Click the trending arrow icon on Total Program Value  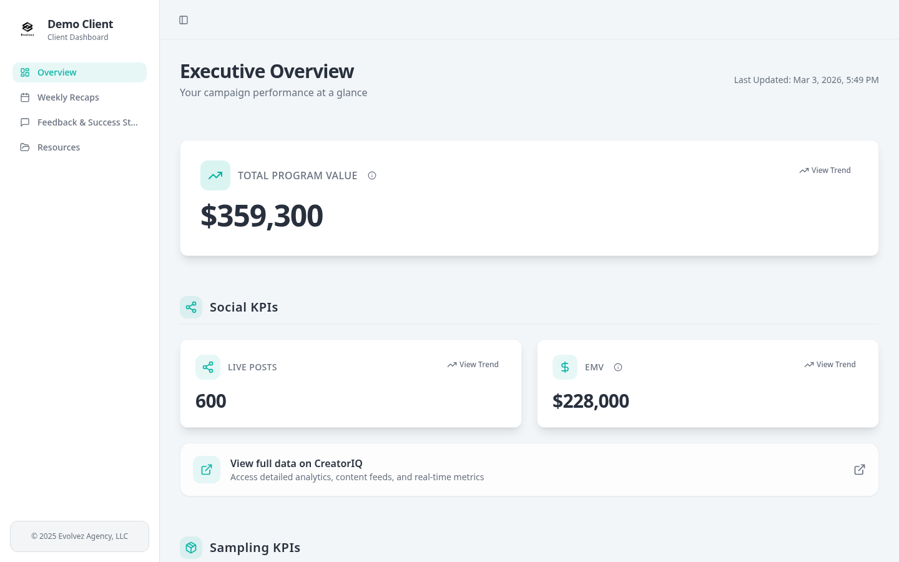(215, 175)
